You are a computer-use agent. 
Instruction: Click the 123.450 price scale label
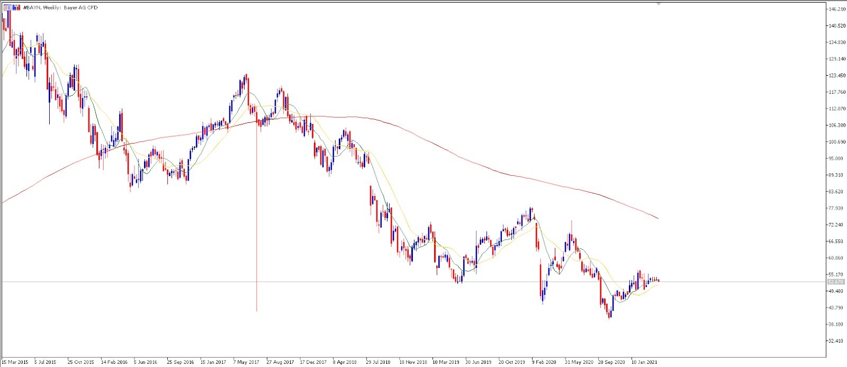[x=837, y=76]
